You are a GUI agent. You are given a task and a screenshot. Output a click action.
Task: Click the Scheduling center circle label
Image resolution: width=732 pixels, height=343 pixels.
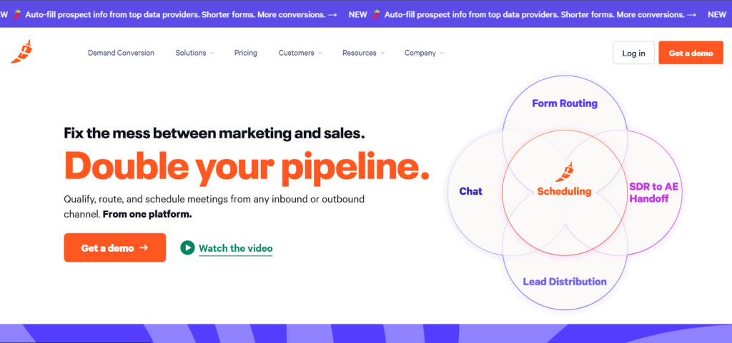coord(565,191)
